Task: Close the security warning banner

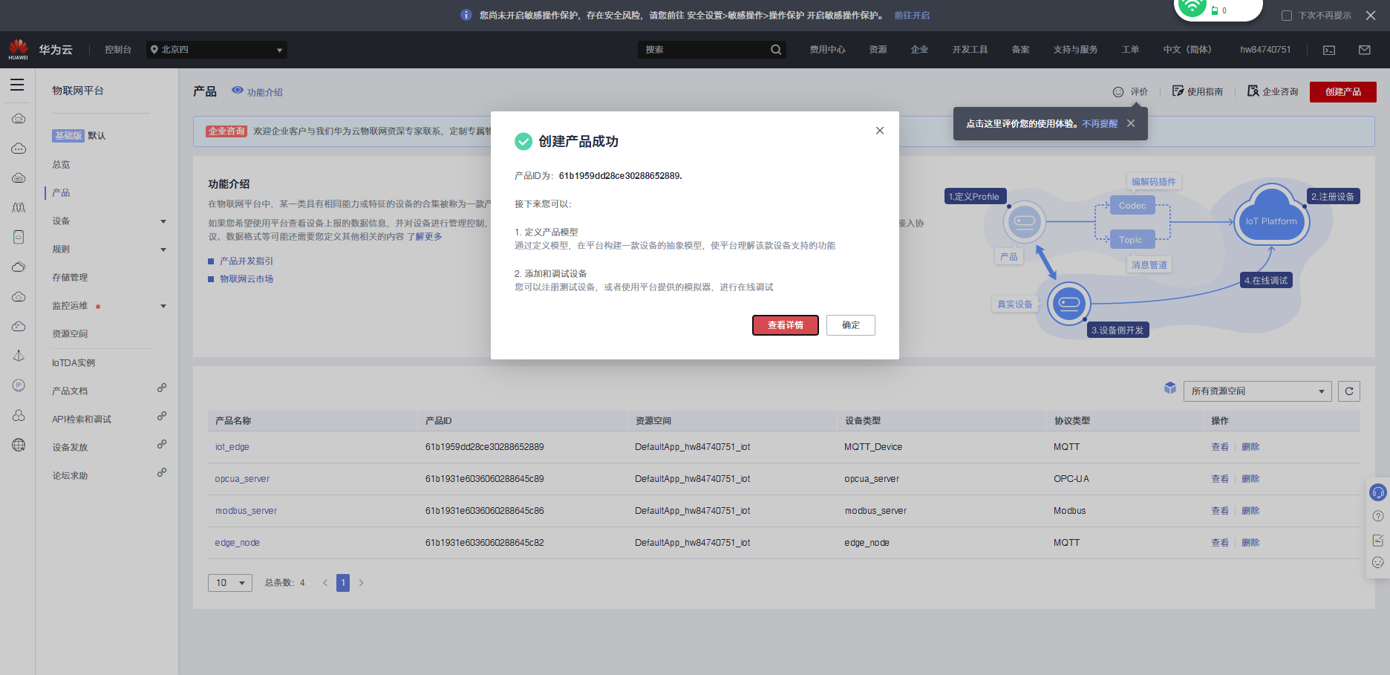Action: pyautogui.click(x=1371, y=15)
